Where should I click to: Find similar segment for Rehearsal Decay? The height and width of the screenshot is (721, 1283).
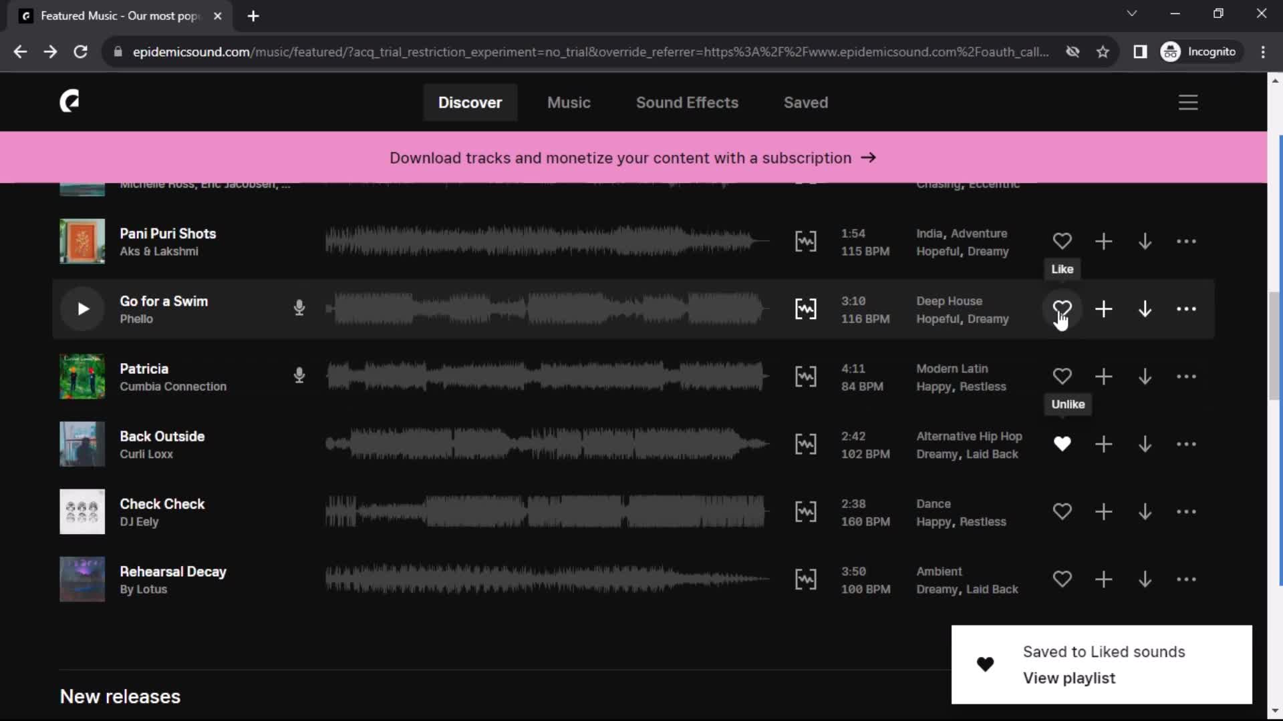tap(805, 579)
